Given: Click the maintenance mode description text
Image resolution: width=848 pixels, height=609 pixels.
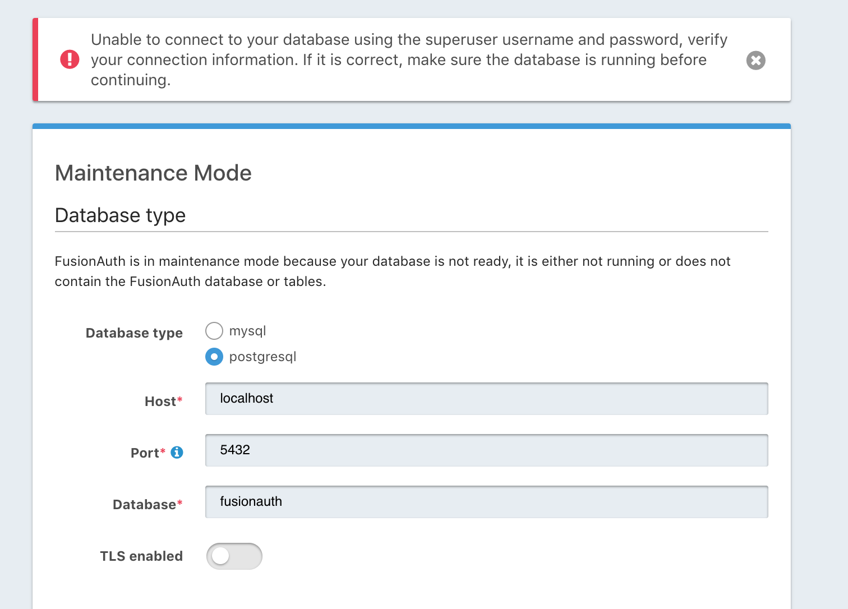Looking at the screenshot, I should (393, 271).
